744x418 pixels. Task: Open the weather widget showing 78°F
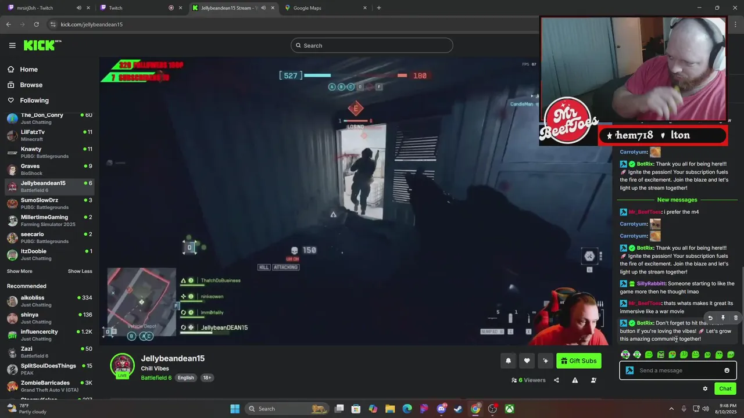click(27, 409)
